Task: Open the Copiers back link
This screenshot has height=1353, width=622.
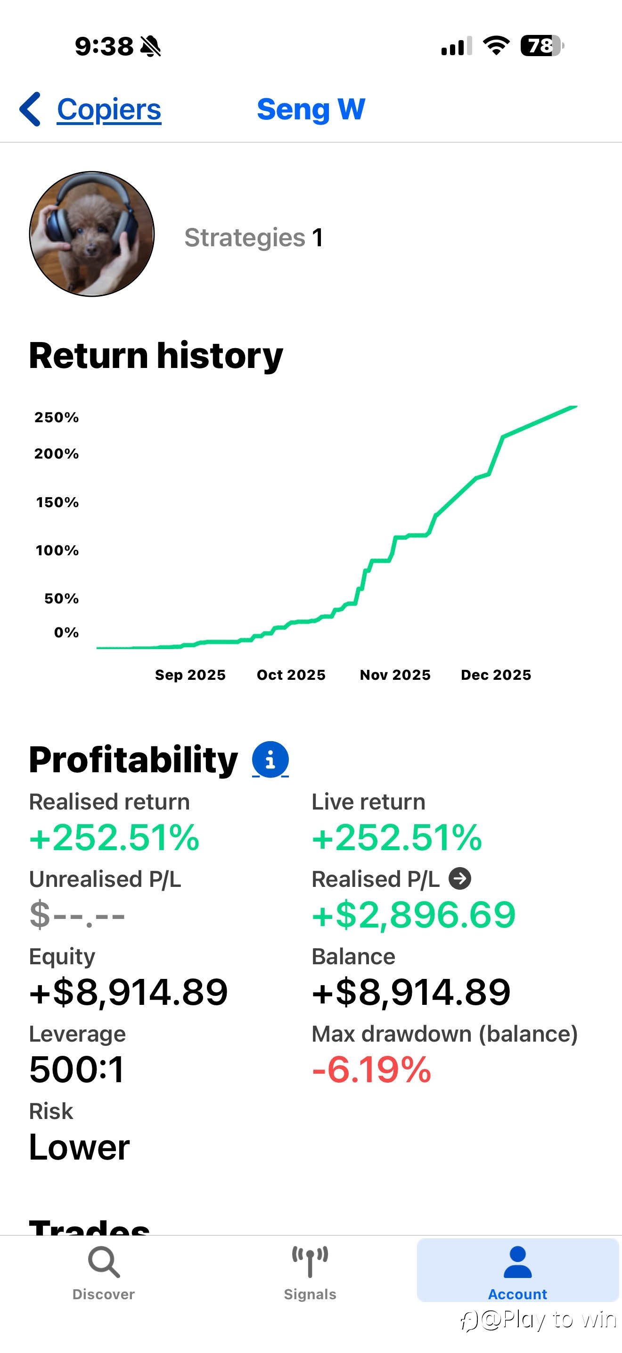Action: 108,109
